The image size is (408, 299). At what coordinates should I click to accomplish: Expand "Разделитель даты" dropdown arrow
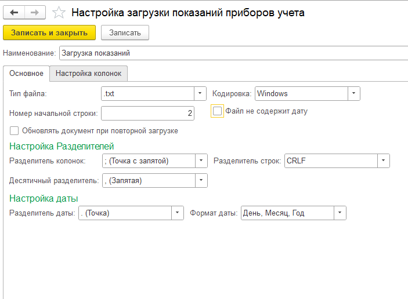[178, 213]
